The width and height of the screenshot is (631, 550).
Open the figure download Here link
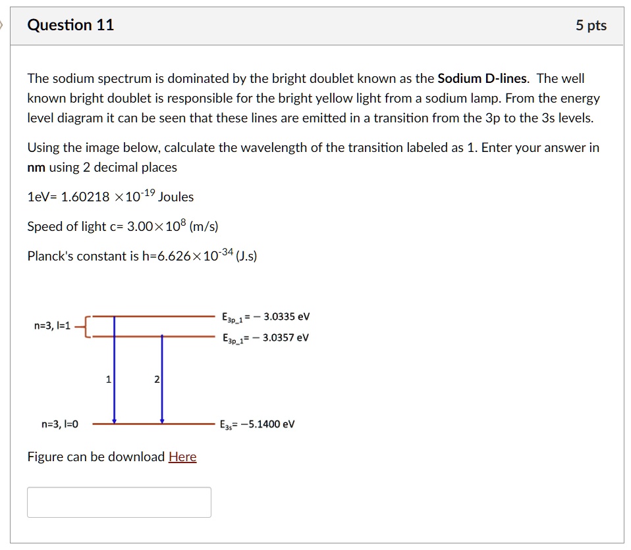point(184,457)
